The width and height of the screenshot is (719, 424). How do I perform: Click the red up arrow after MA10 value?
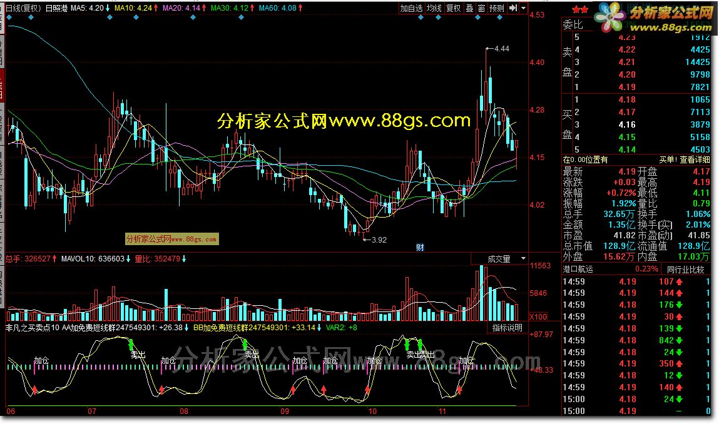(x=156, y=8)
